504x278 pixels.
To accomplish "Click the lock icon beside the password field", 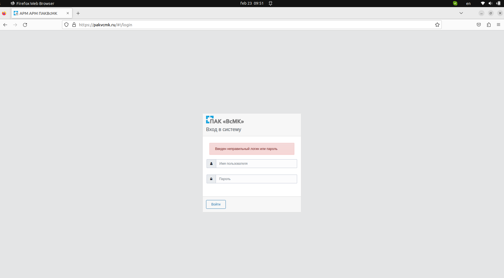I will 211,179.
